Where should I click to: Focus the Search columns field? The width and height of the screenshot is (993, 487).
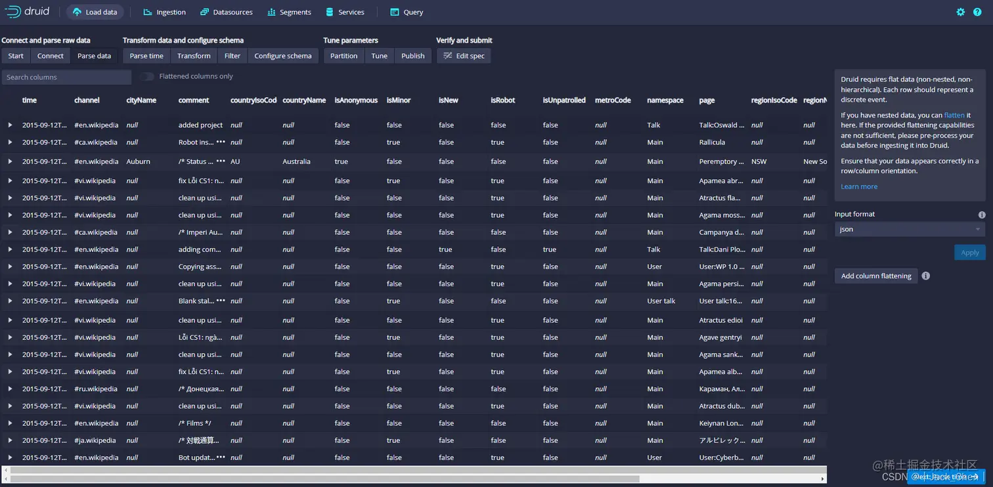point(66,77)
